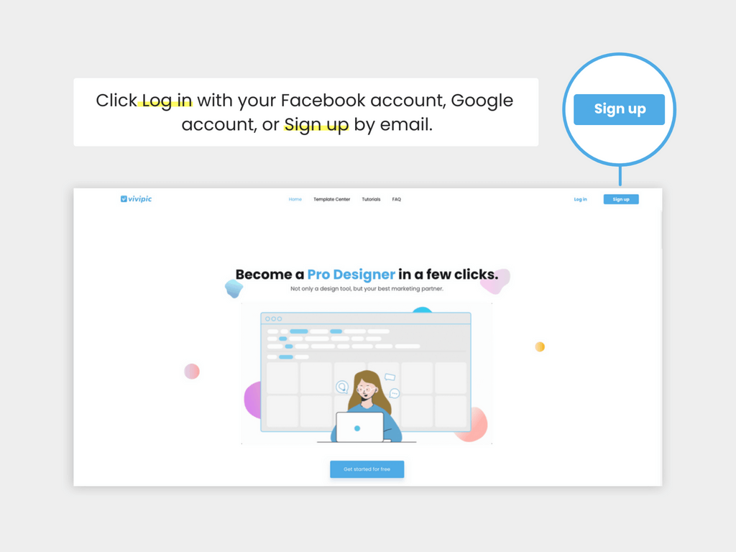Click the vivipic logo
Image resolution: width=736 pixels, height=552 pixels.
click(x=136, y=199)
